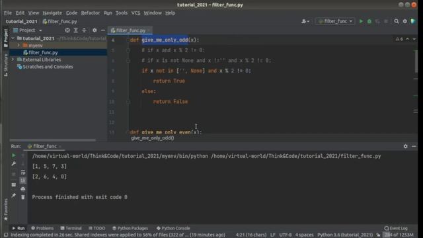Open TODO tool window
This screenshot has height=238, width=423.
coord(97,228)
